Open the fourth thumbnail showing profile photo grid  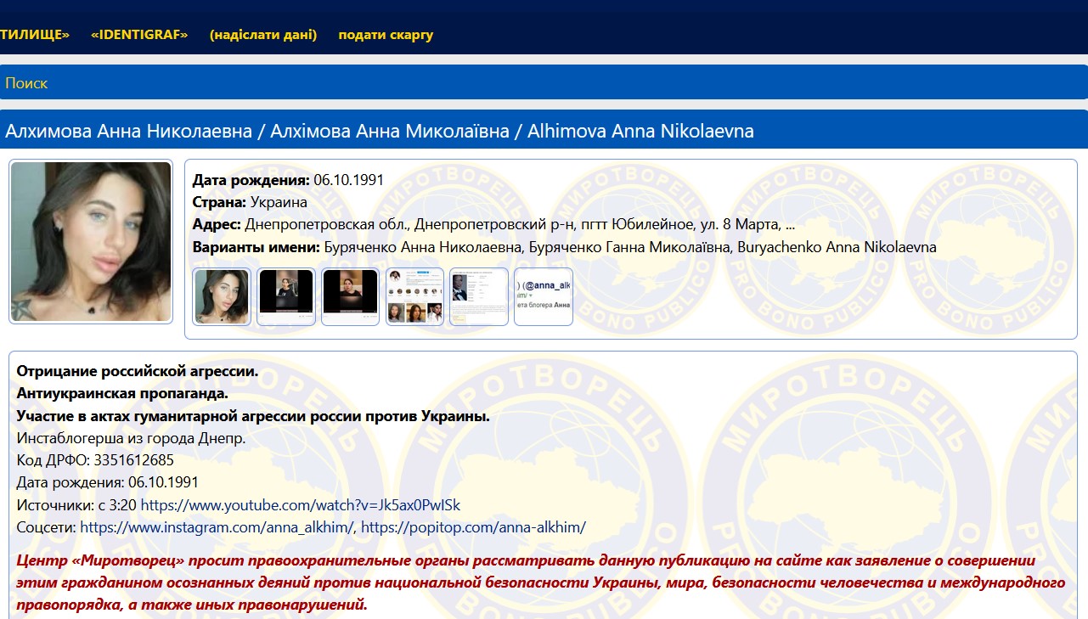pyautogui.click(x=414, y=296)
